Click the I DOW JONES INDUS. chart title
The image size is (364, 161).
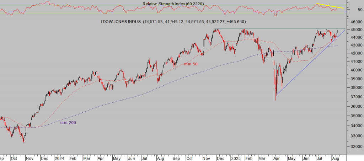tap(173, 22)
